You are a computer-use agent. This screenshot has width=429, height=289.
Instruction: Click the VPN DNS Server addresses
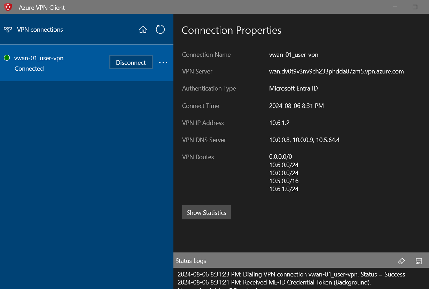coord(304,140)
